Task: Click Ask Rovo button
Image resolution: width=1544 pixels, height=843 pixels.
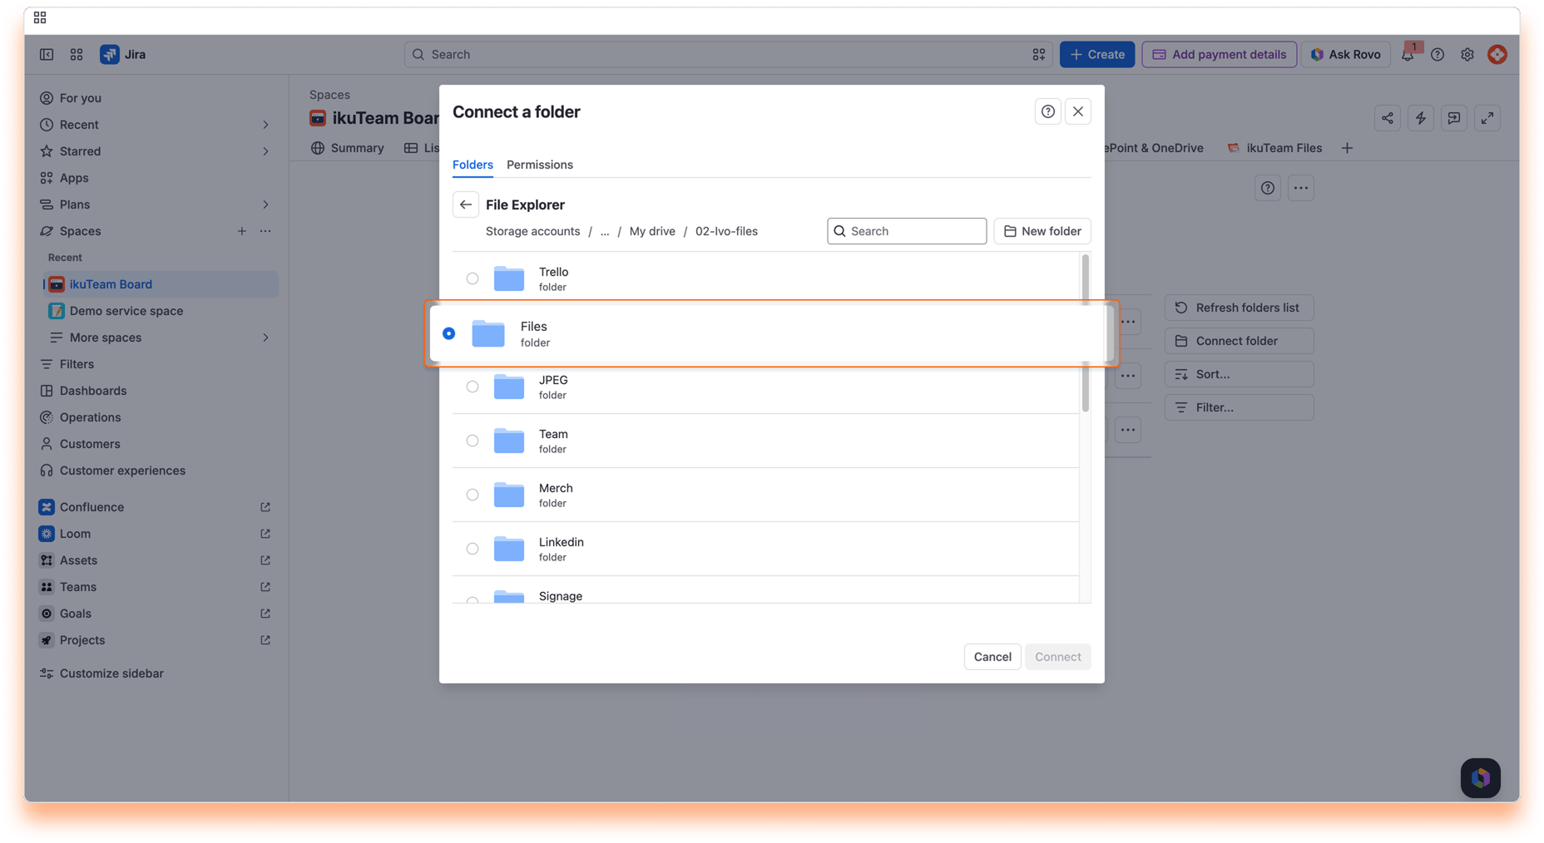Action: 1345,54
